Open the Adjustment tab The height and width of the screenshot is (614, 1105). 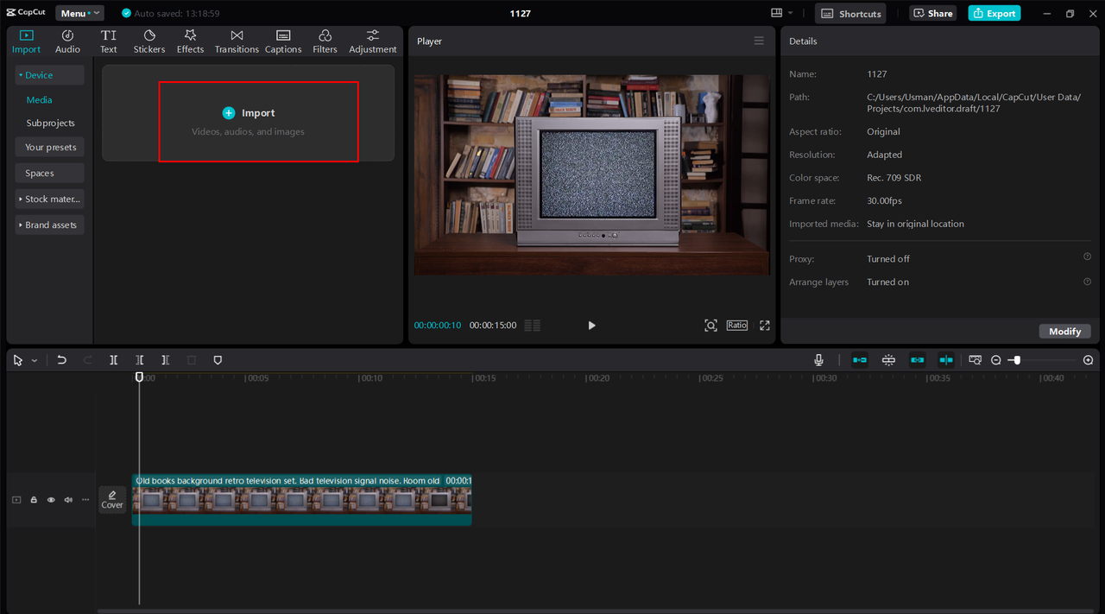click(373, 41)
